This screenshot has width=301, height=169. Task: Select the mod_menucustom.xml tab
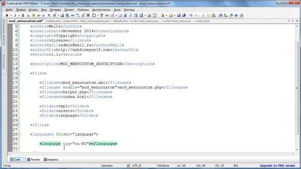click(x=26, y=21)
